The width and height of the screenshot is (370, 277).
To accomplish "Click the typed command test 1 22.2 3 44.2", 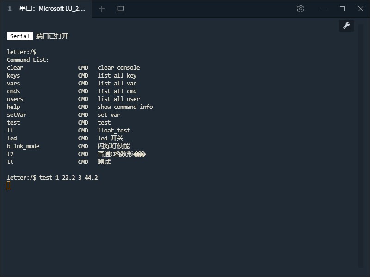I will click(x=68, y=177).
